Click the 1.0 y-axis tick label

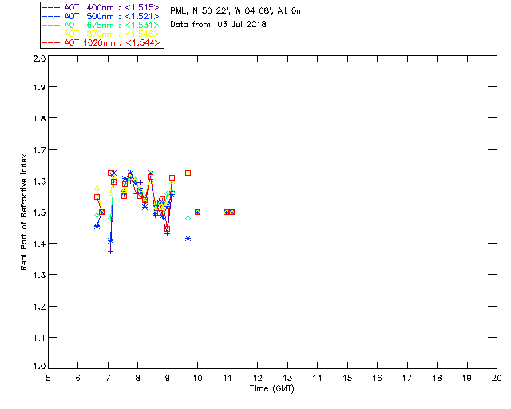[x=39, y=366]
